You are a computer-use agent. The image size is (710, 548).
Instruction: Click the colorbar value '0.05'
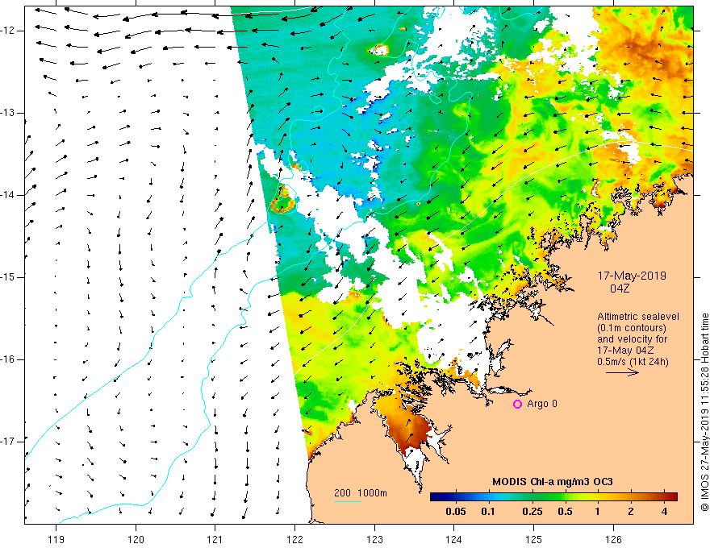456,512
